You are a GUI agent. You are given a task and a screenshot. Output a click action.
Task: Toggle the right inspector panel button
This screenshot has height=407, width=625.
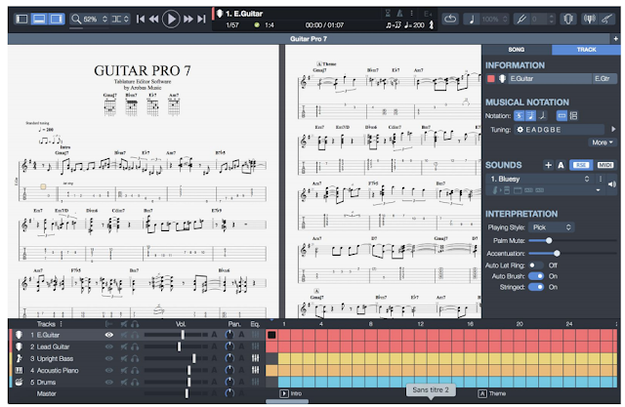coord(57,19)
